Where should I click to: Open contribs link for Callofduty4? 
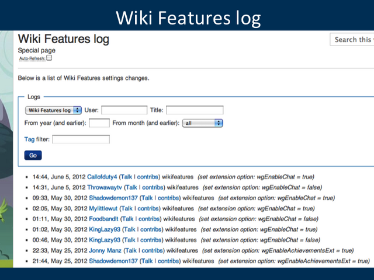[147, 177]
